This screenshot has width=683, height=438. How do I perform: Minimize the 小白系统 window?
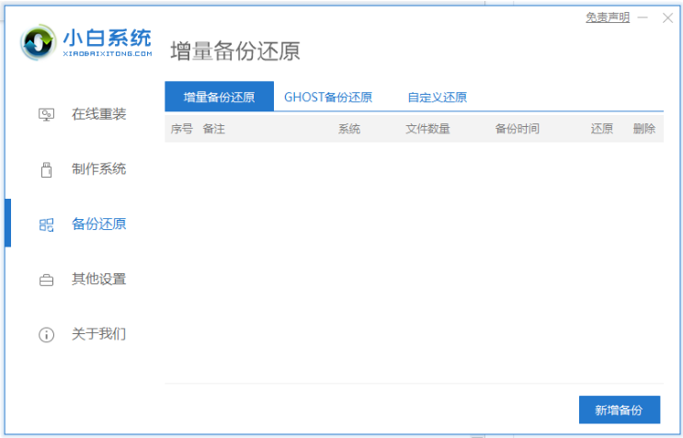[643, 17]
